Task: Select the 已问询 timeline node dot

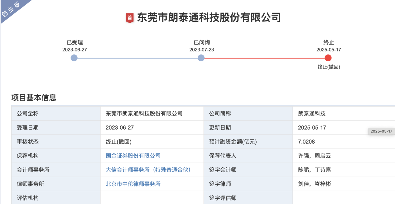Action: 201,58
